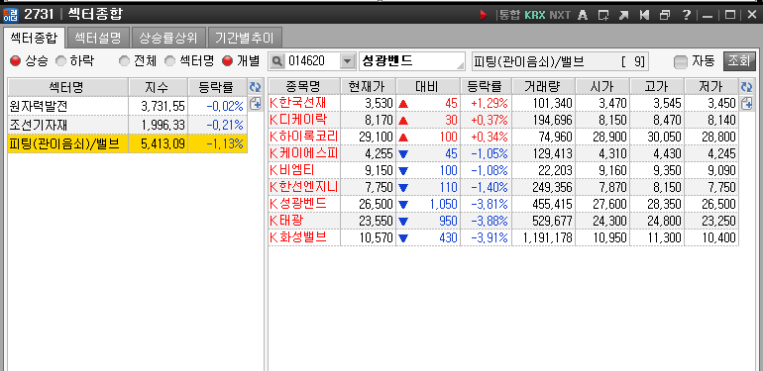Sort sector list by 등락률 header
Image resolution: width=763 pixels, height=371 pixels.
pos(218,87)
